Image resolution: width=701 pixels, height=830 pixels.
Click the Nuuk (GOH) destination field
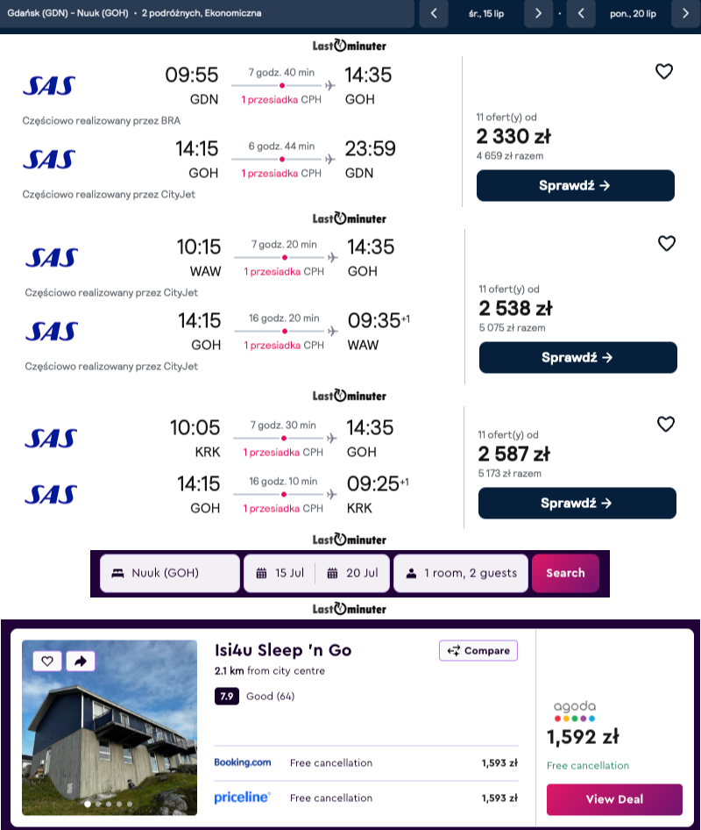coord(169,573)
